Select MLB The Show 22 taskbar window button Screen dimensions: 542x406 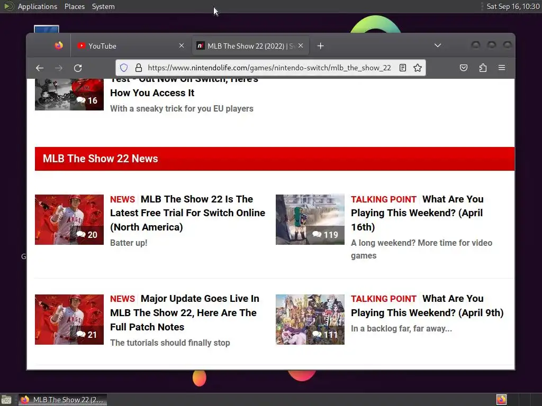click(x=62, y=400)
